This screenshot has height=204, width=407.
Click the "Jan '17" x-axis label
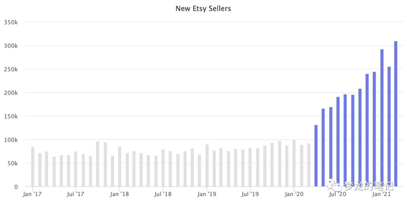click(32, 195)
